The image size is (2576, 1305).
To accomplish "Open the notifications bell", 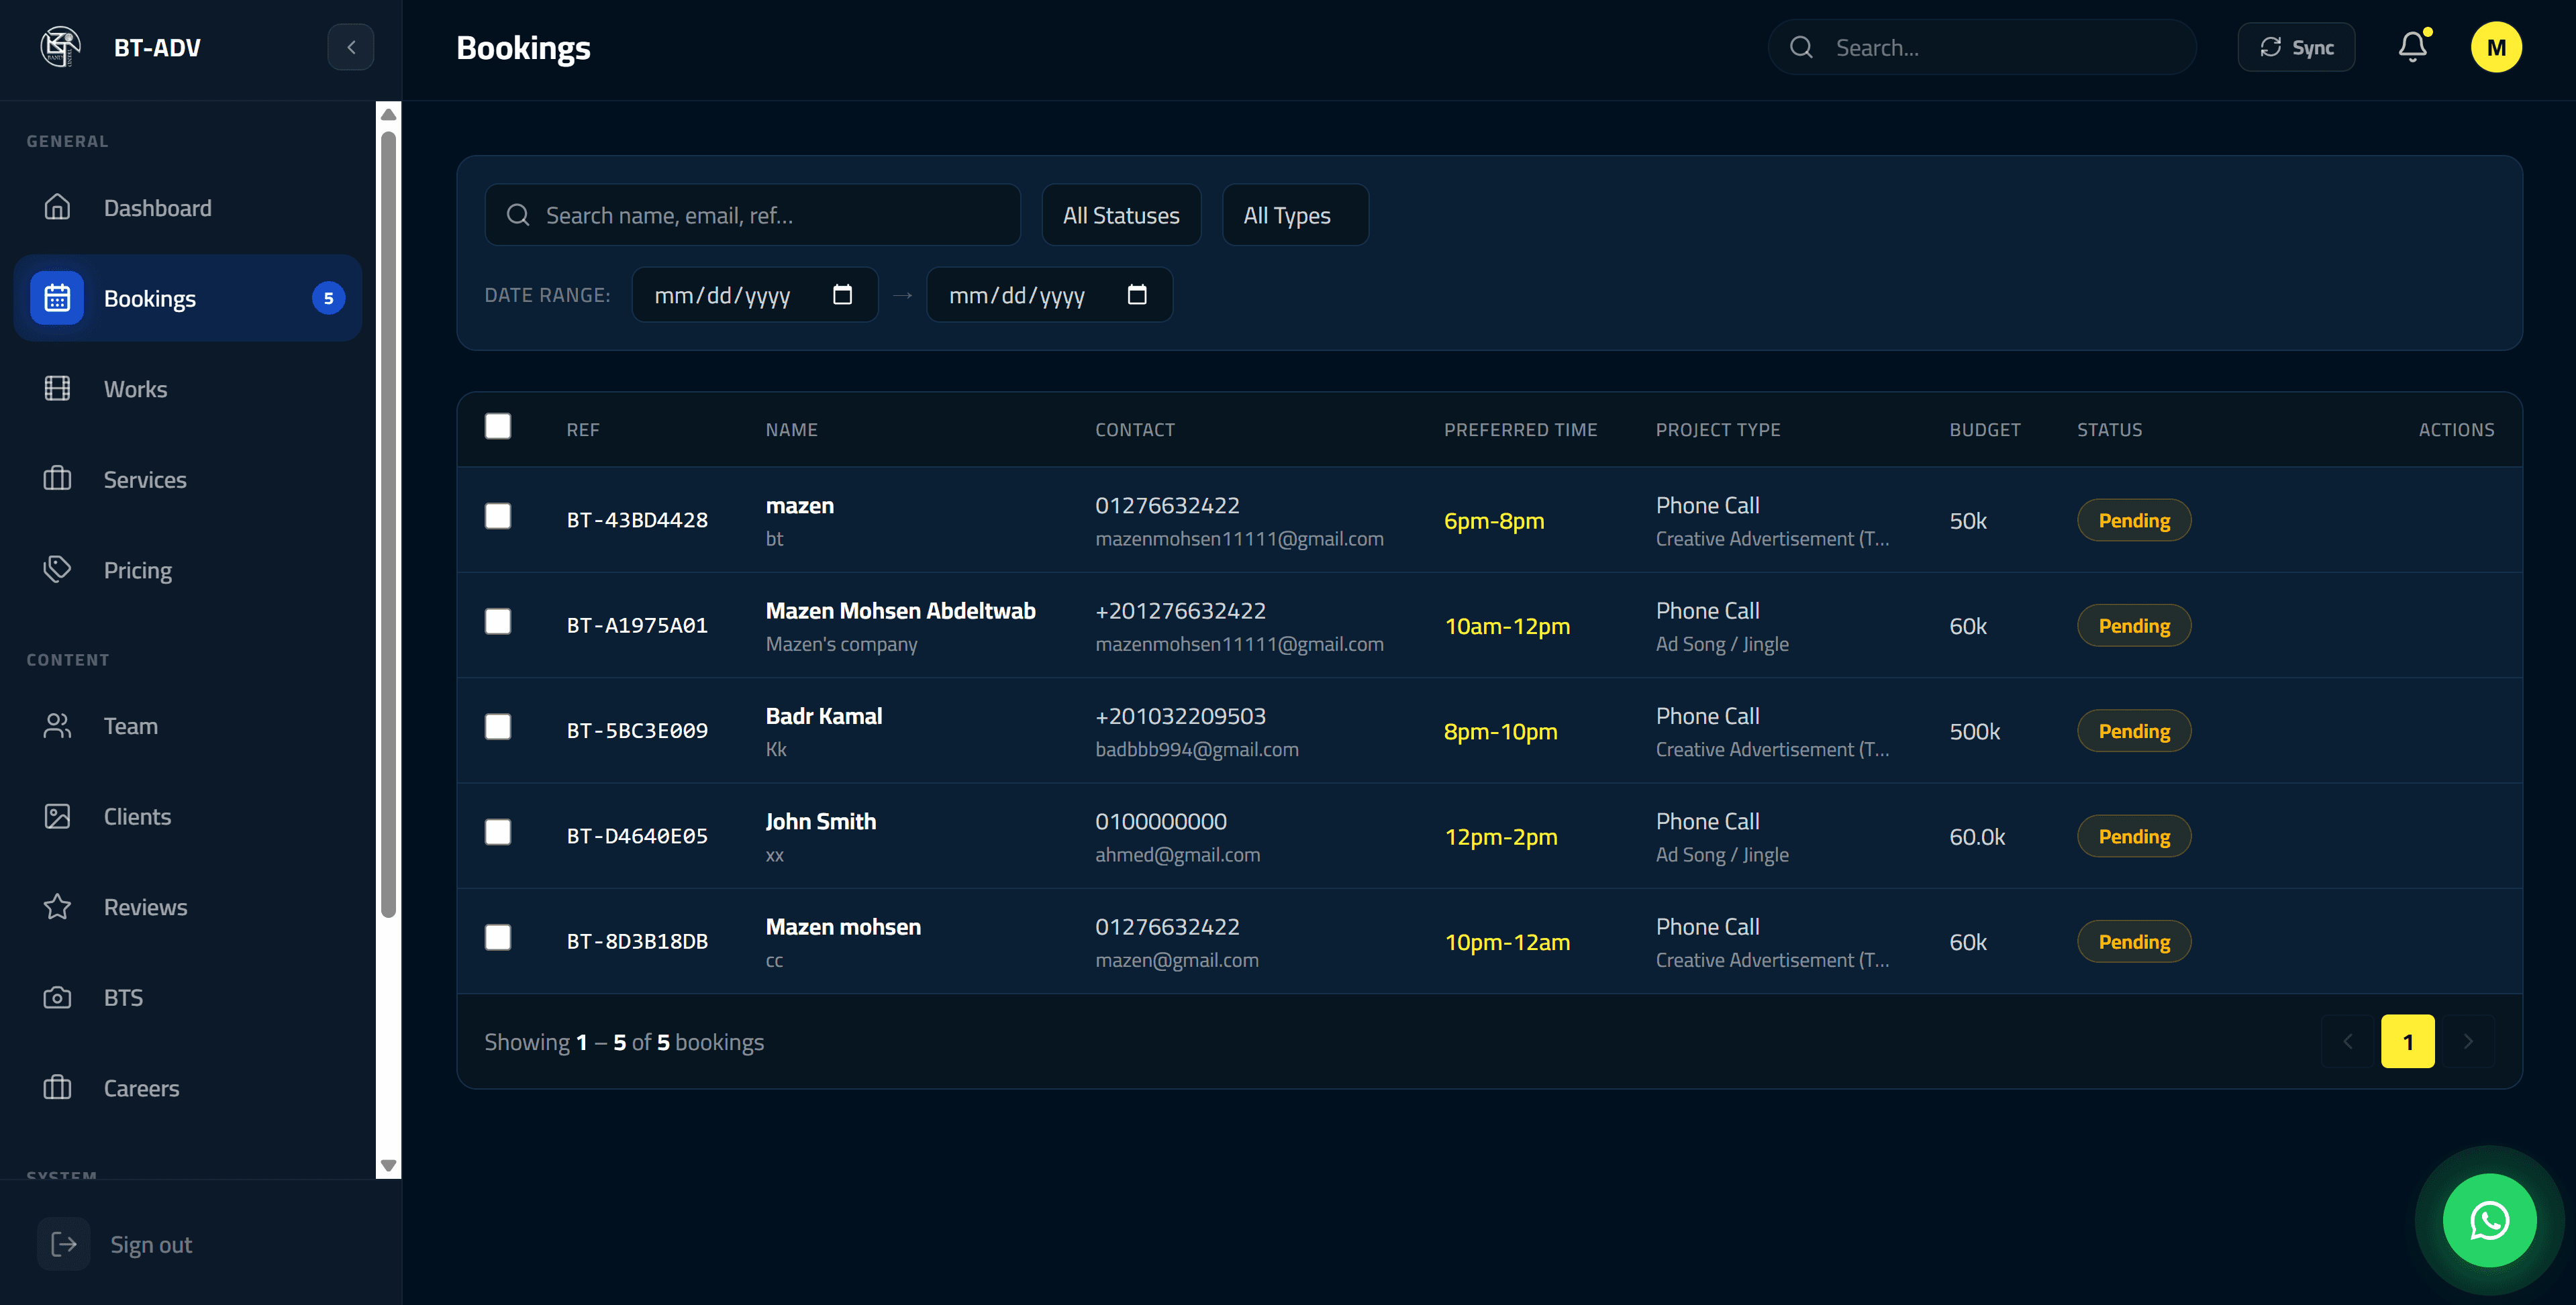I will pos(2412,47).
